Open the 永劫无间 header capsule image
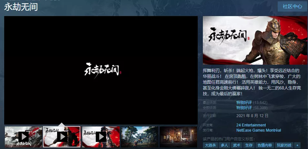Screen dimensions: 308x149 [255, 40]
